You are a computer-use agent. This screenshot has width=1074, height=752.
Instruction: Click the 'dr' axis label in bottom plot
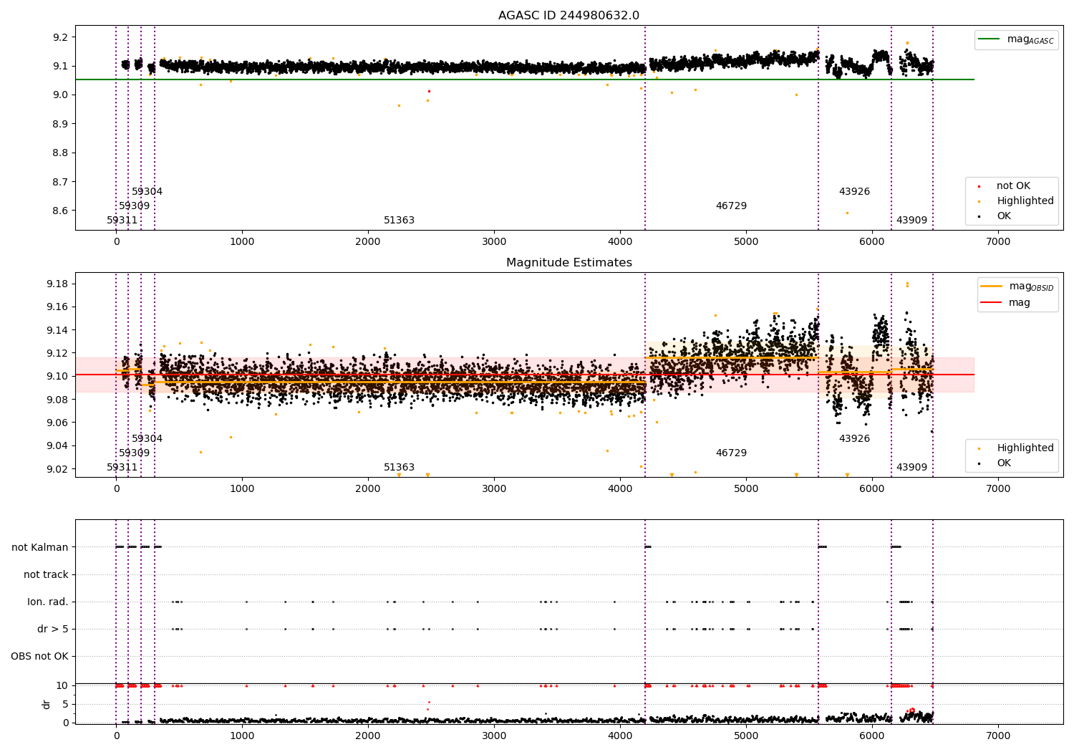pos(47,704)
